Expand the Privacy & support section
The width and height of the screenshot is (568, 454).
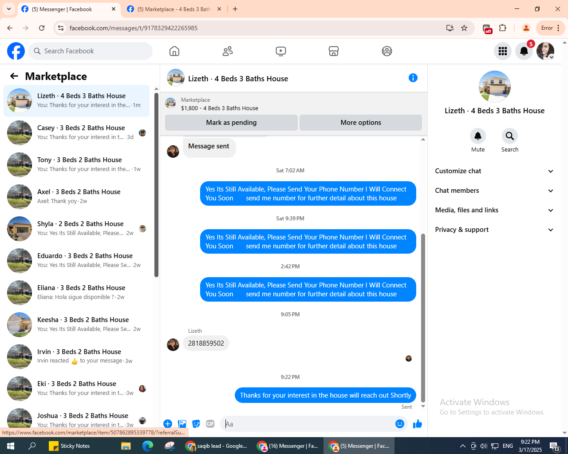click(x=494, y=230)
